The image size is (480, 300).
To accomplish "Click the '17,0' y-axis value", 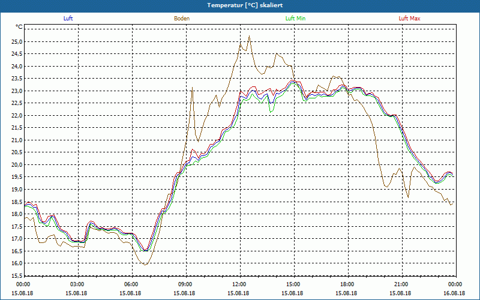I will (17, 239).
